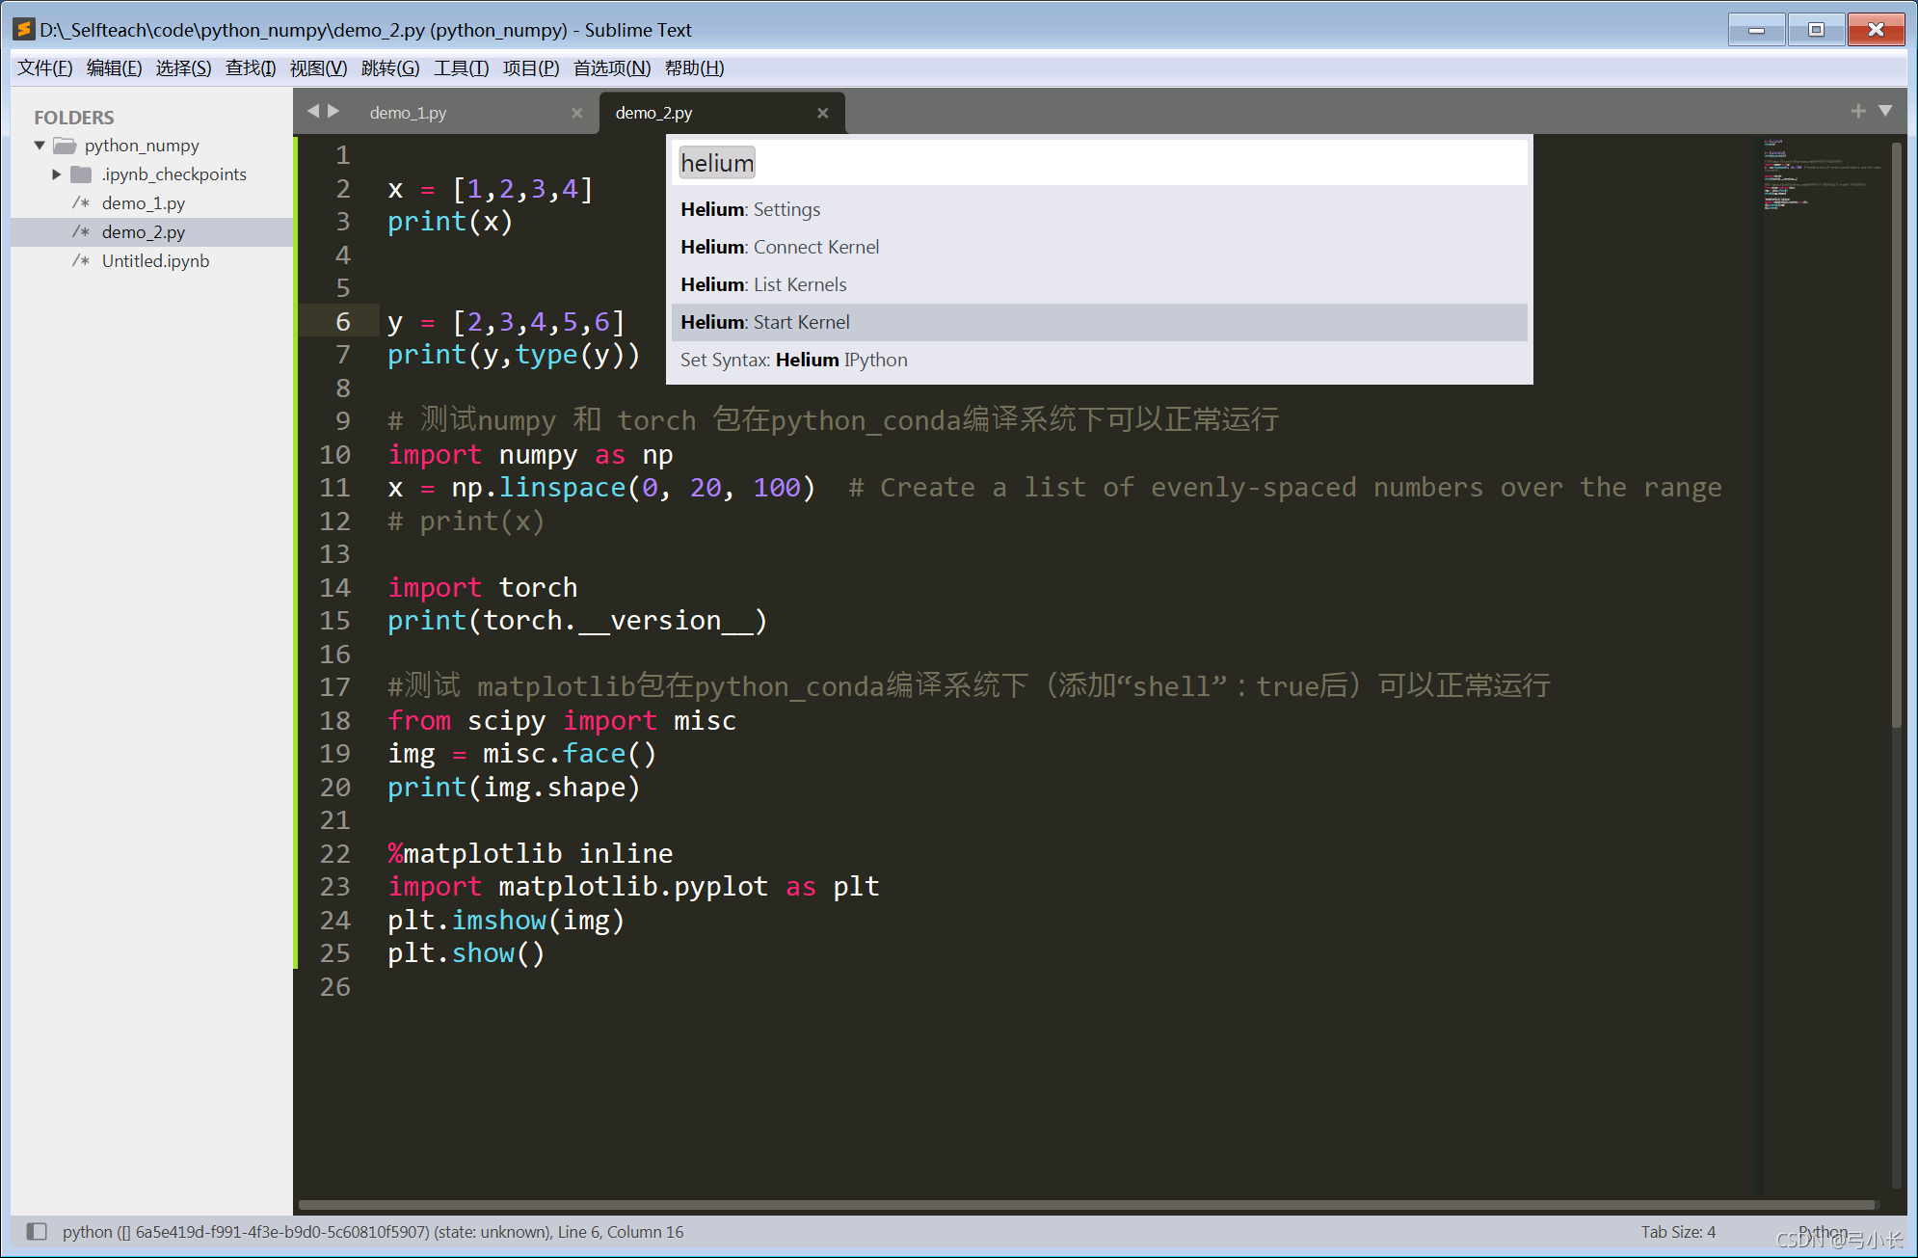The image size is (1918, 1258).
Task: Click the FOLDERS heading in sidebar
Action: coord(74,118)
